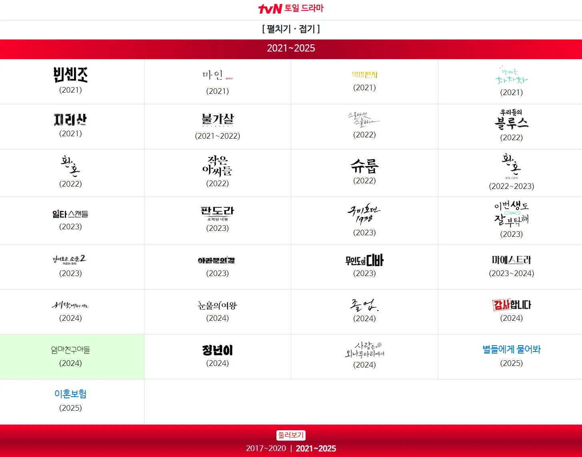Select the 스물다섯 스물하나 handwritten logo

point(364,119)
